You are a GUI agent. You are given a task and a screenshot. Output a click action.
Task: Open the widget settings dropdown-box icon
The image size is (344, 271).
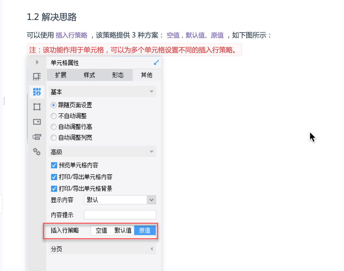click(x=37, y=122)
